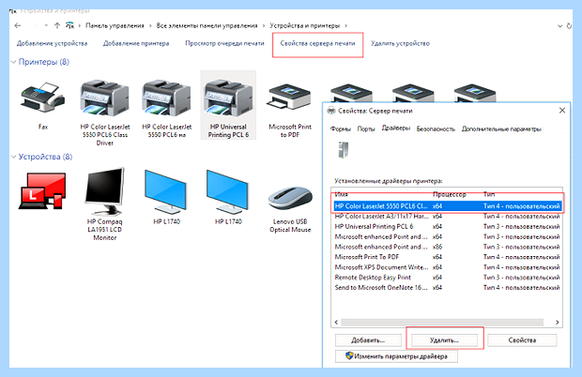Collapse the Принтеры (8) group
This screenshot has height=377, width=582.
(13, 62)
